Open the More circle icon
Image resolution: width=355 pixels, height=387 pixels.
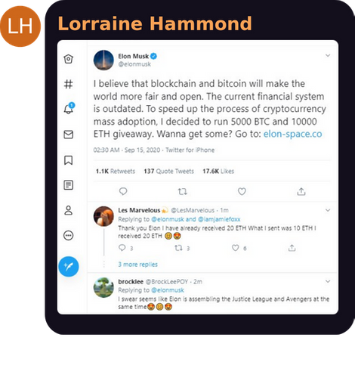point(68,236)
